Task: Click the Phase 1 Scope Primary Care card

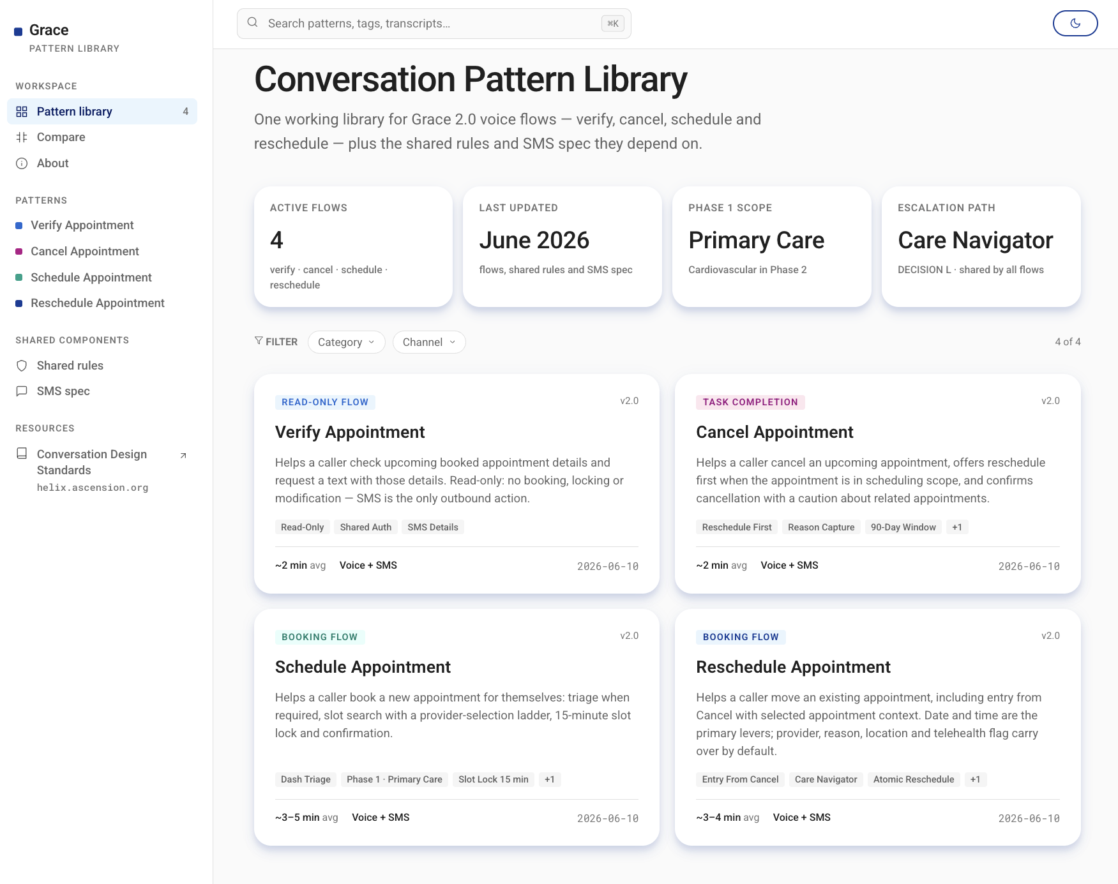Action: (x=772, y=247)
